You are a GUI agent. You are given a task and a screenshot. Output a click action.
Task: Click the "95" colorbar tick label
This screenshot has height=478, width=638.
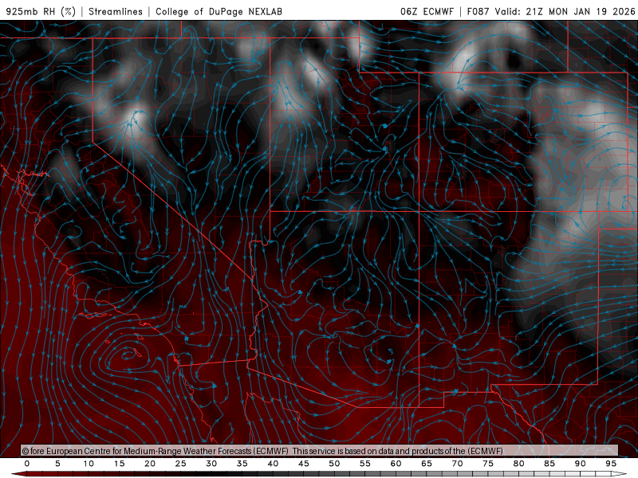(x=611, y=464)
